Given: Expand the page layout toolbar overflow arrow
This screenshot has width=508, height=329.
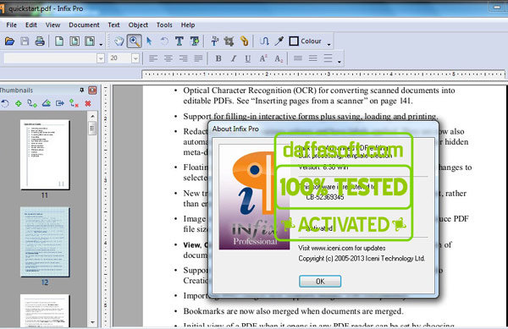Looking at the screenshot, I should click(x=101, y=44).
